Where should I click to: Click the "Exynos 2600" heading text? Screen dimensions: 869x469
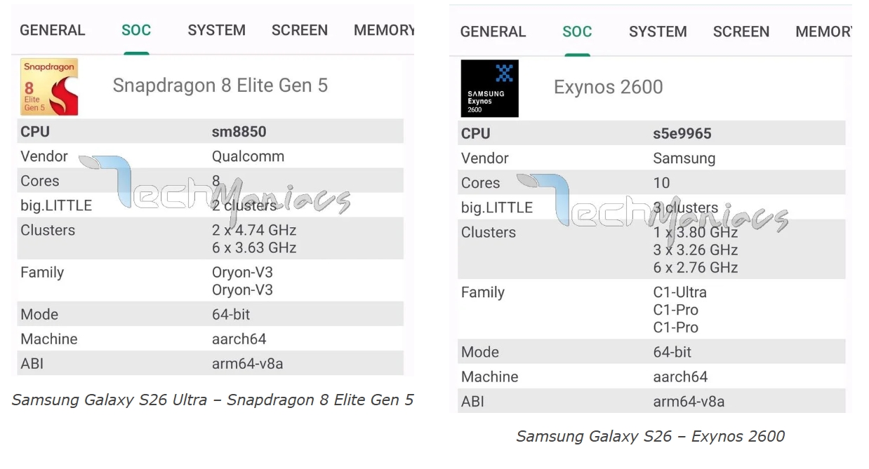click(x=608, y=87)
